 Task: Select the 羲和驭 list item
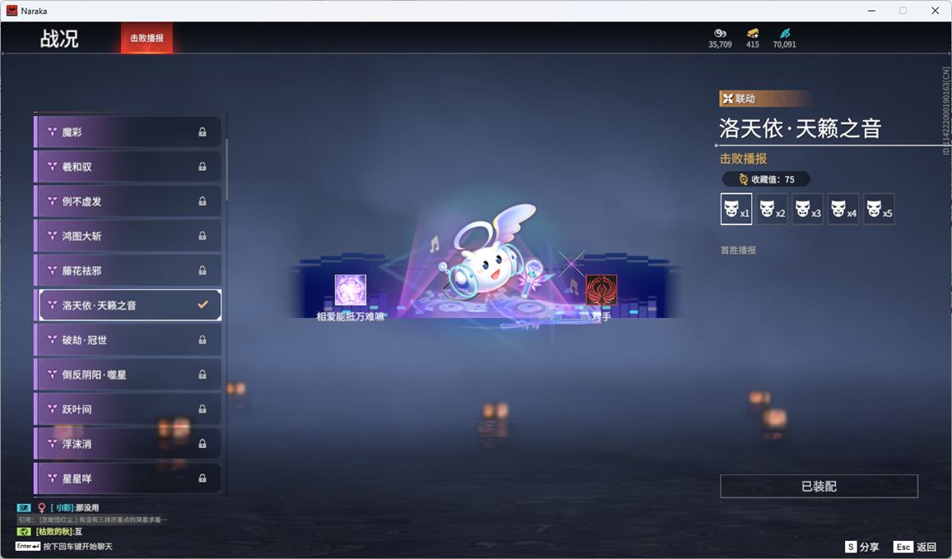(x=128, y=166)
